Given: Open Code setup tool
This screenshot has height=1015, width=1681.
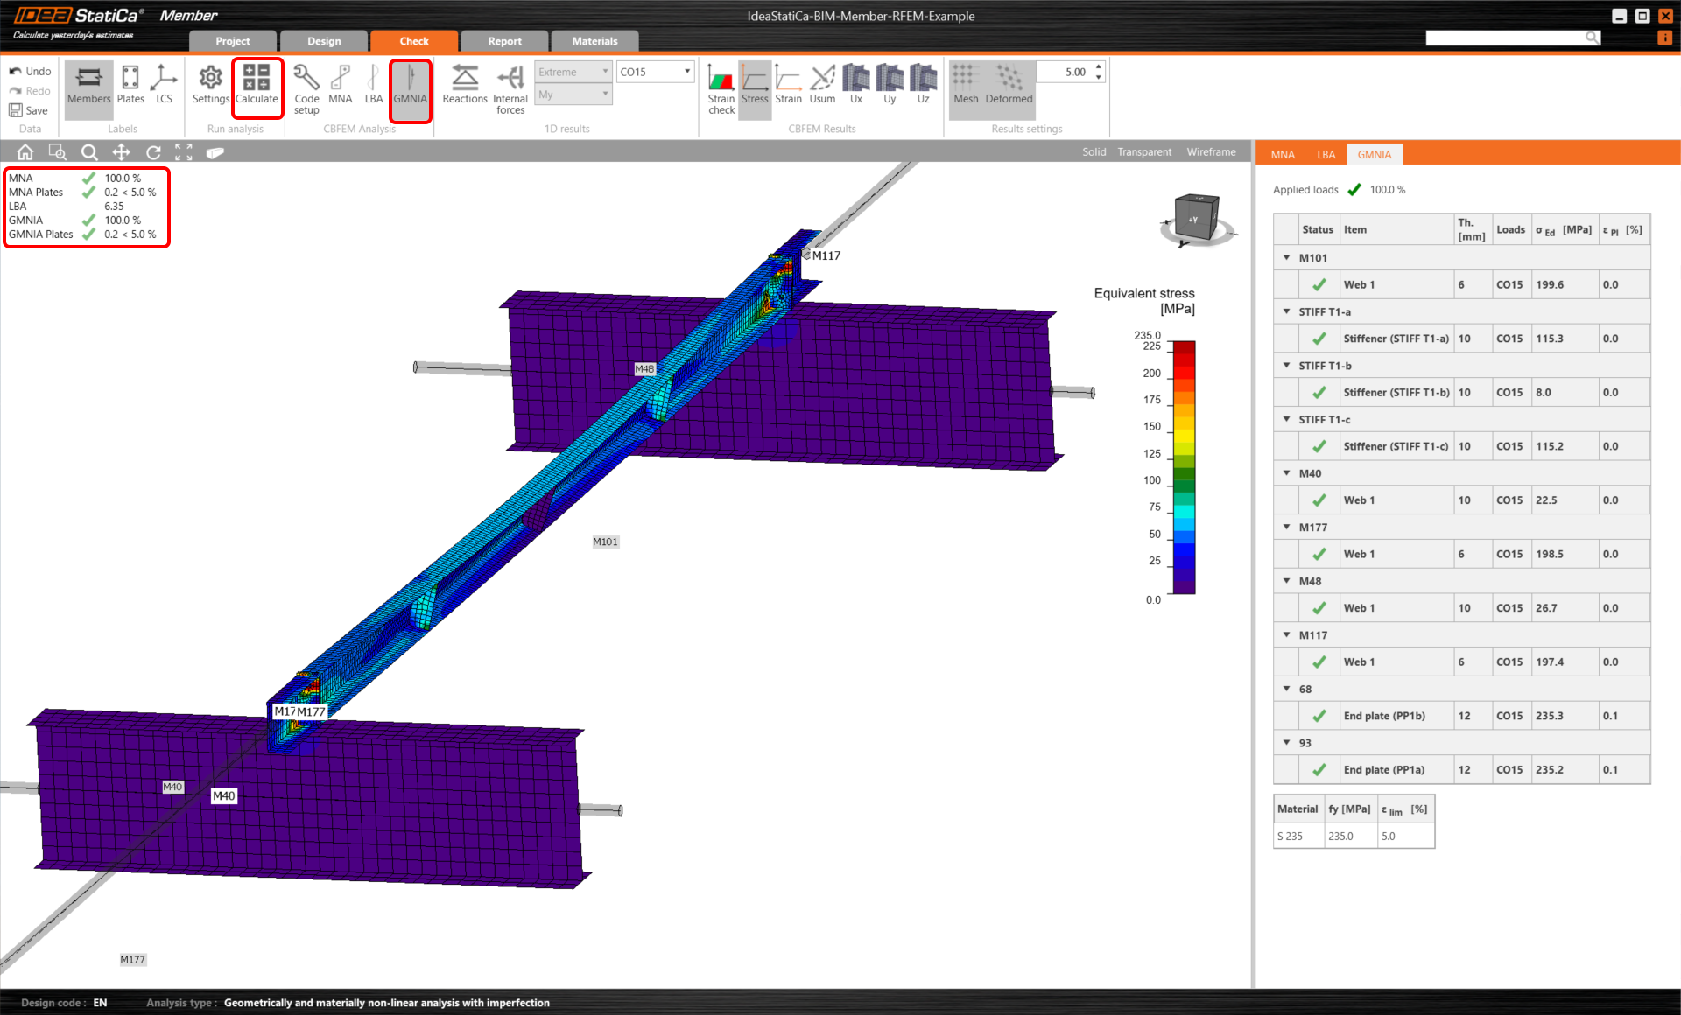Looking at the screenshot, I should tap(306, 87).
